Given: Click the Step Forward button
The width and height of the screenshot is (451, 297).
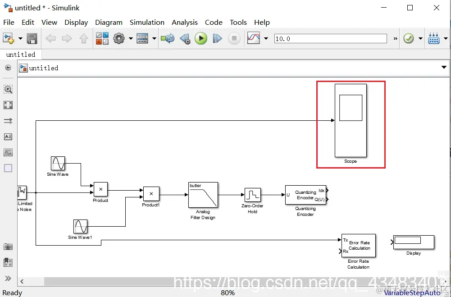Looking at the screenshot, I should tap(217, 38).
